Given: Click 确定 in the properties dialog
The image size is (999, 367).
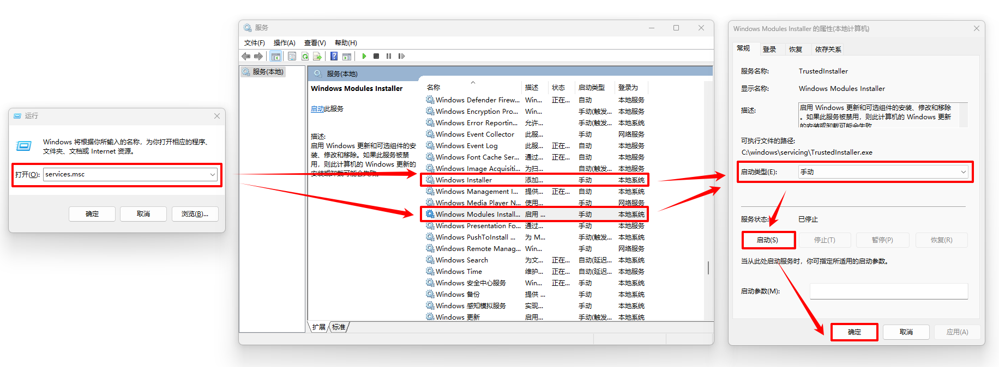Looking at the screenshot, I should click(x=854, y=332).
